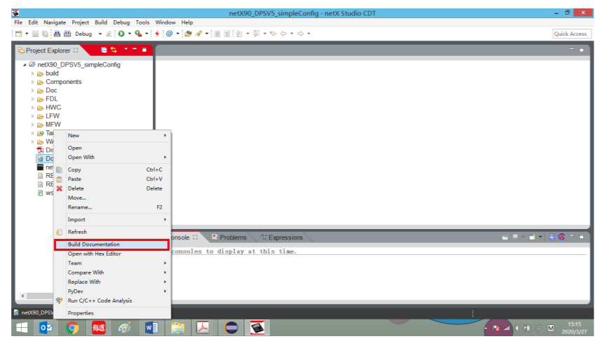The image size is (600, 346).
Task: Click the Code Analysis icon in context menu
Action: (59, 301)
